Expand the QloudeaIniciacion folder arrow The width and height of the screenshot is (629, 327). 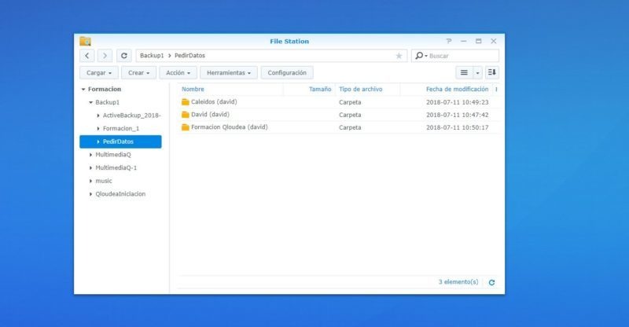90,194
